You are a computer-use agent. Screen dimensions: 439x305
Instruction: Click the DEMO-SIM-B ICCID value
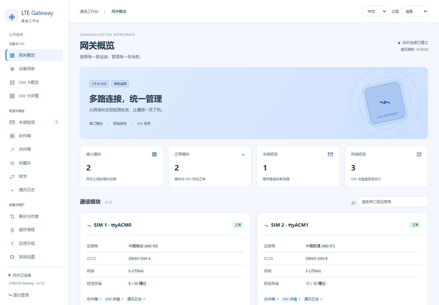317,259
